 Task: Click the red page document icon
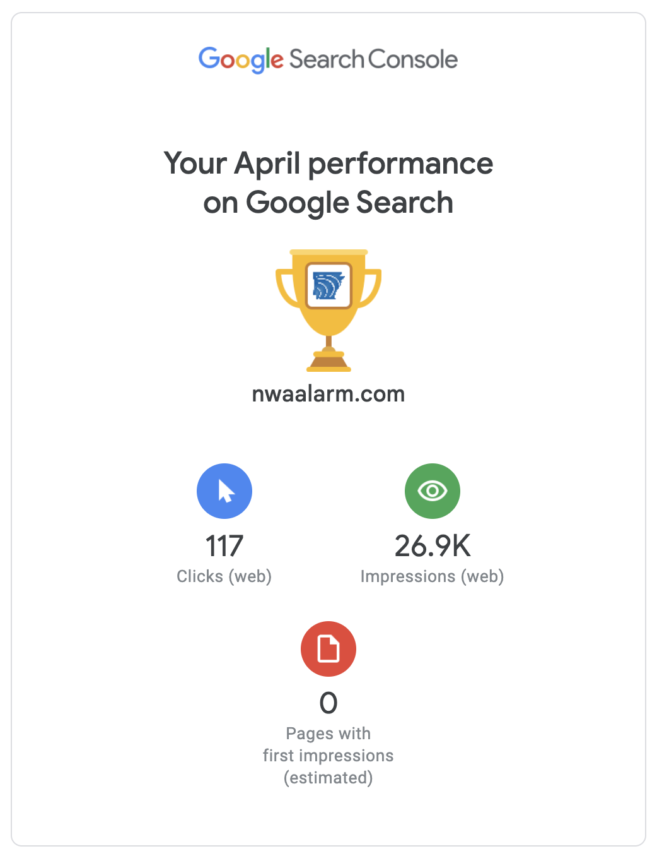[x=328, y=649]
